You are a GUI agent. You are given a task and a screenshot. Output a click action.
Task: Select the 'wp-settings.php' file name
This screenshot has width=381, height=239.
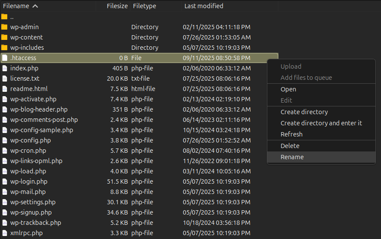33,202
